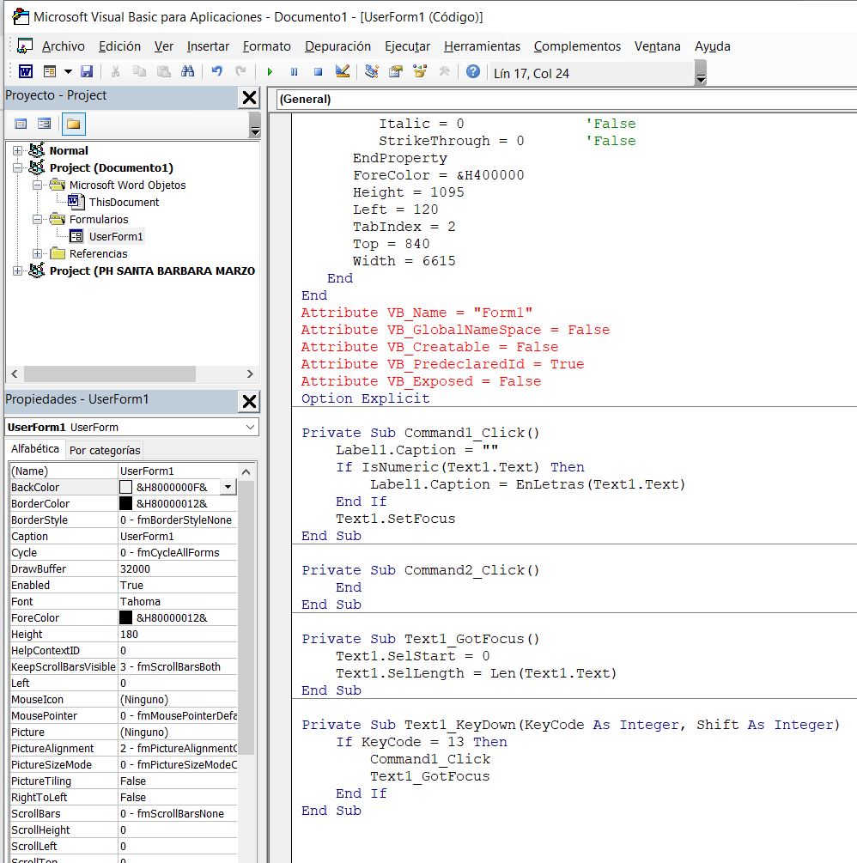Open the Ventana menu

click(657, 46)
